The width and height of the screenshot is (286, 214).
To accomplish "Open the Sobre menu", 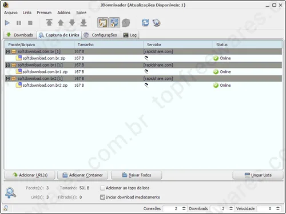I will (81, 13).
